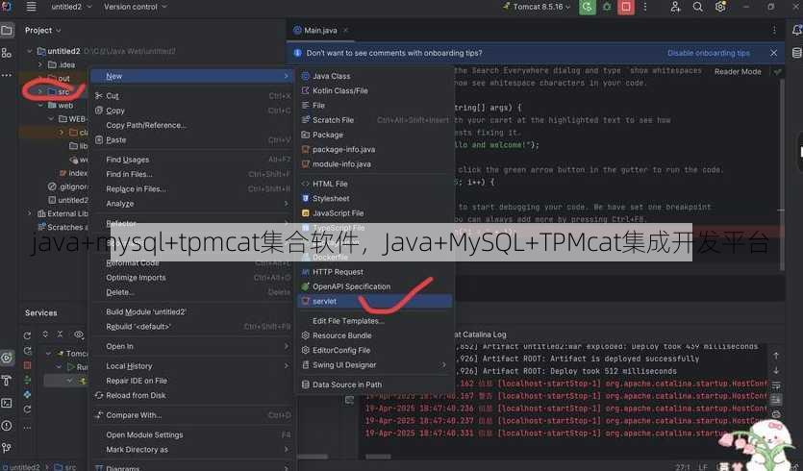Select New in context menu

click(x=191, y=76)
